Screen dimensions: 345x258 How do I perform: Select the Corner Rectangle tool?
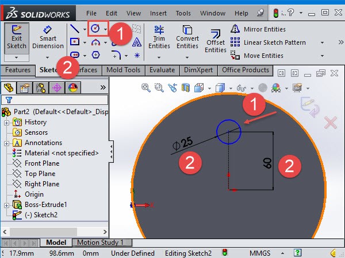tap(75, 42)
